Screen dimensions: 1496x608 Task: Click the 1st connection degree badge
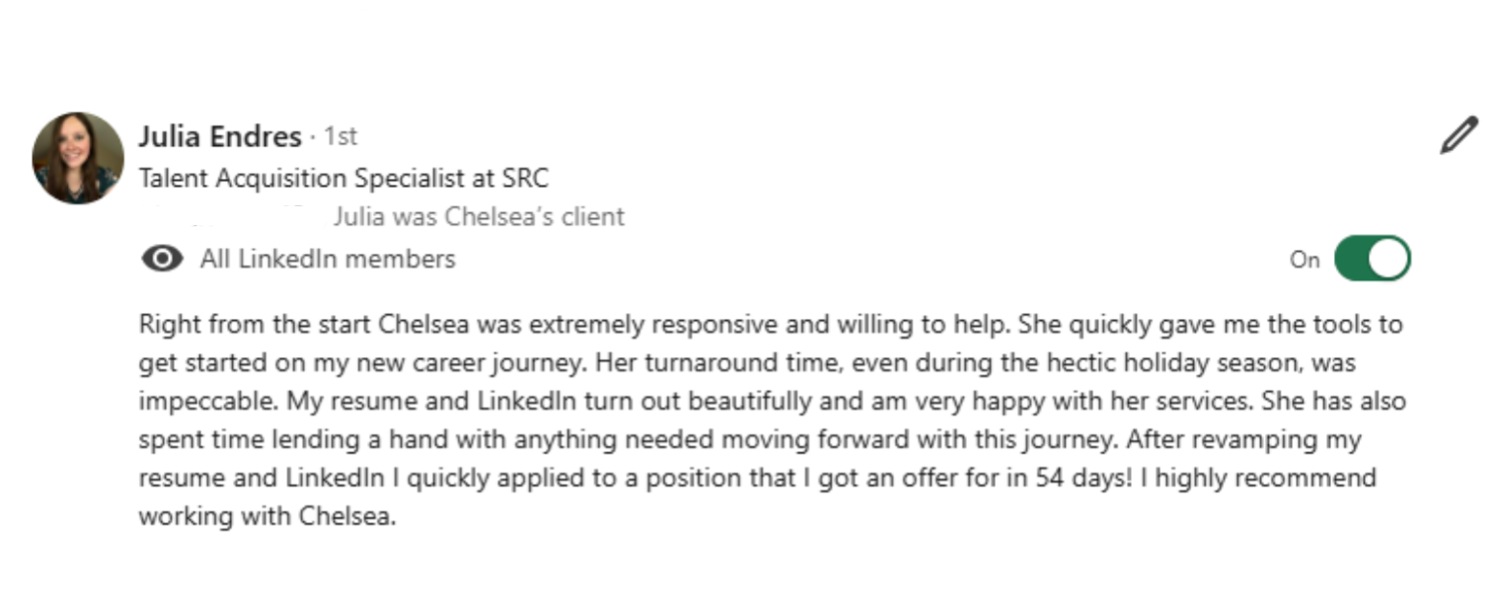(x=340, y=136)
